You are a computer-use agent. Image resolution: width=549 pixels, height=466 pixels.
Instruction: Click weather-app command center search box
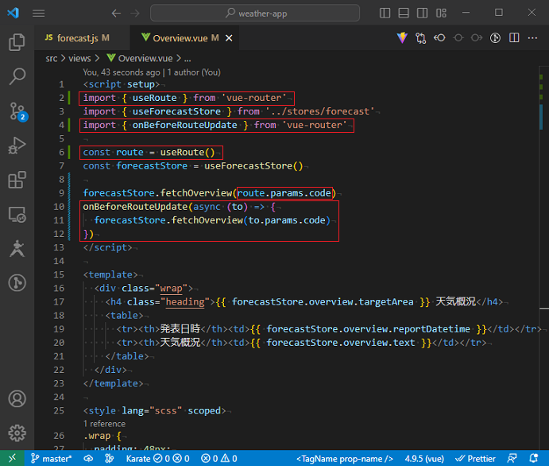click(x=255, y=14)
